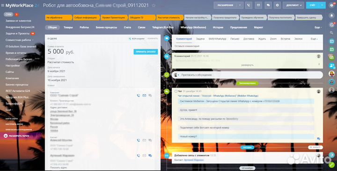Click the search magnifier in right sidebar
The height and width of the screenshot is (171, 337).
point(332,33)
